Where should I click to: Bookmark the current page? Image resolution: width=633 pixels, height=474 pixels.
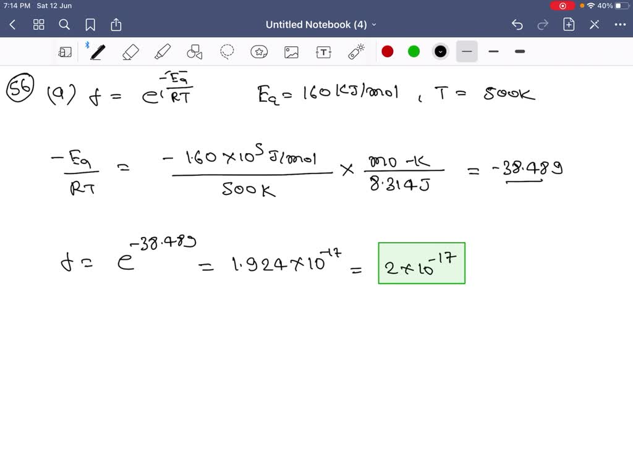coord(90,25)
